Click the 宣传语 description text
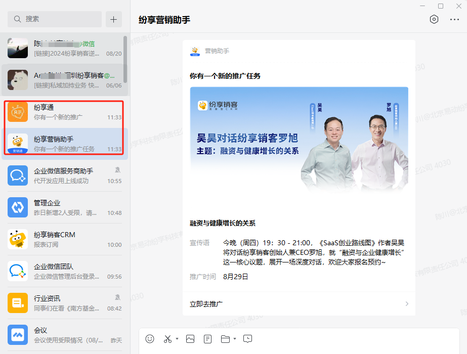Viewport: 467px width, 354px height. coord(314,252)
